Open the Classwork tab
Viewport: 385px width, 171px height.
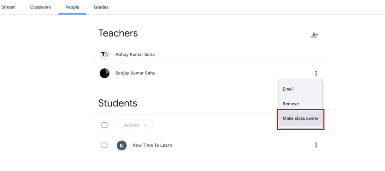[41, 7]
